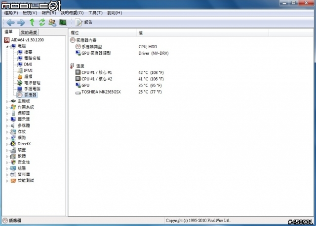
Task: Click the value 41 °C (106 °F)
Action: coord(151,79)
